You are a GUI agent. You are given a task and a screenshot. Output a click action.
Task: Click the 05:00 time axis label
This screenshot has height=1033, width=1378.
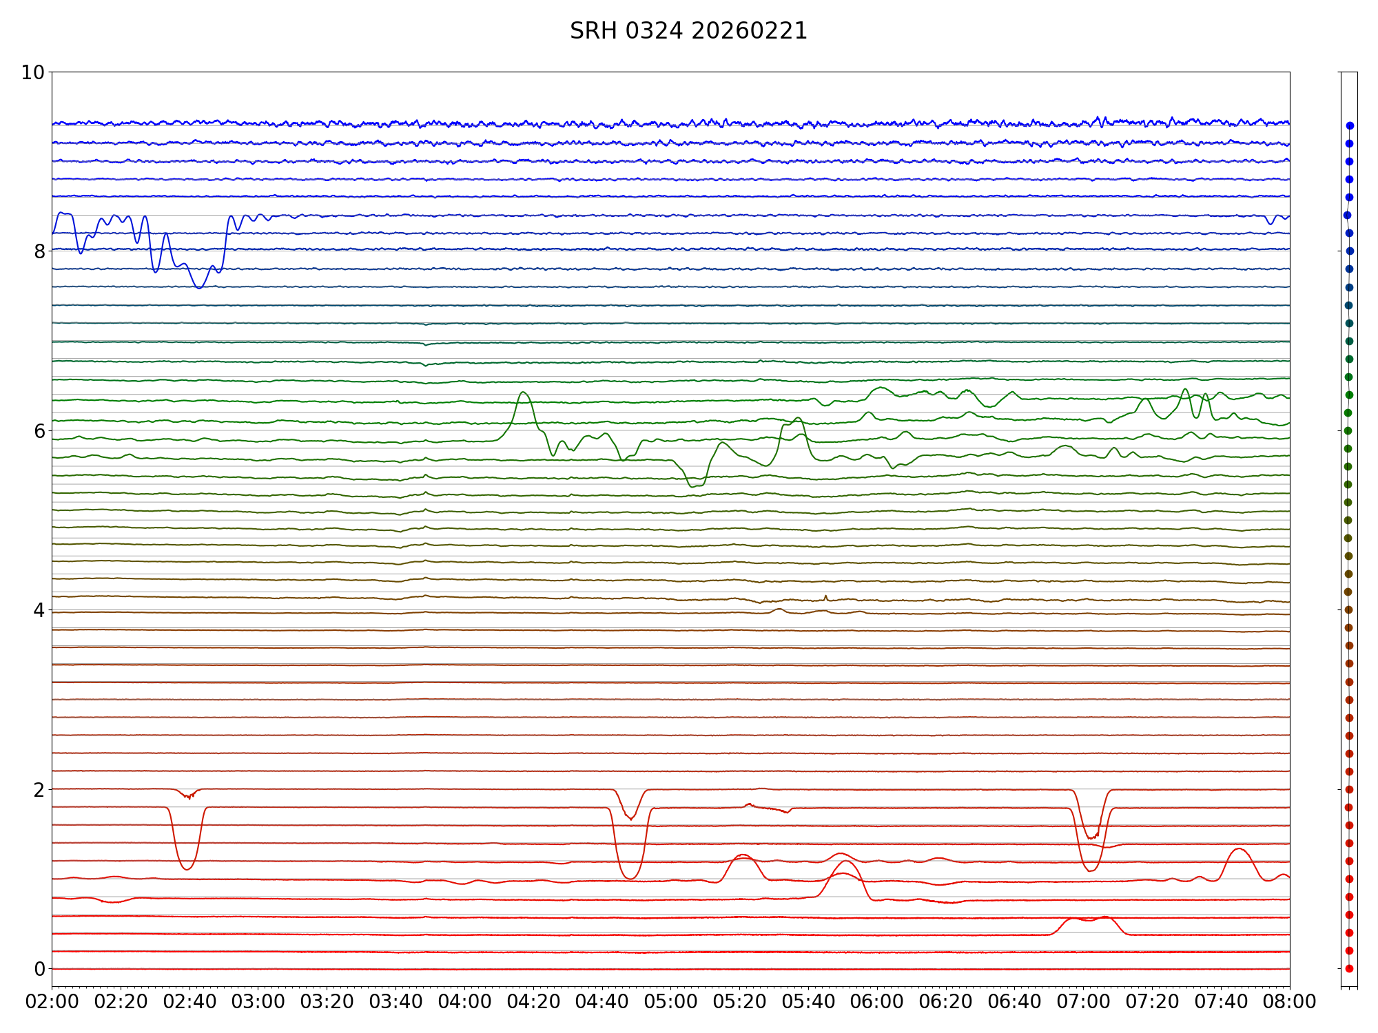coord(670,1001)
